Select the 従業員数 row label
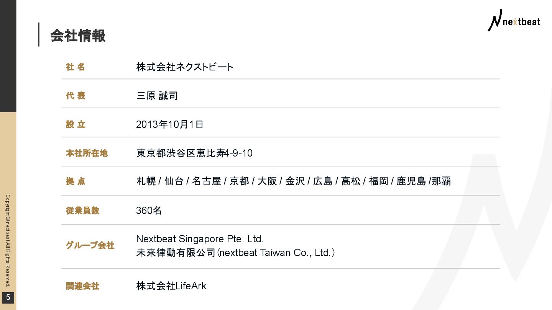Image resolution: width=552 pixels, height=310 pixels. [83, 210]
